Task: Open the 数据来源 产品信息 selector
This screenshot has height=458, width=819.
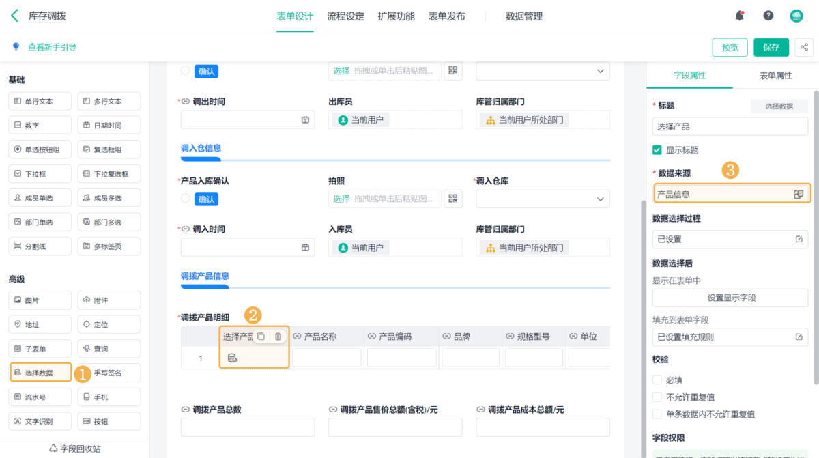Action: (732, 195)
